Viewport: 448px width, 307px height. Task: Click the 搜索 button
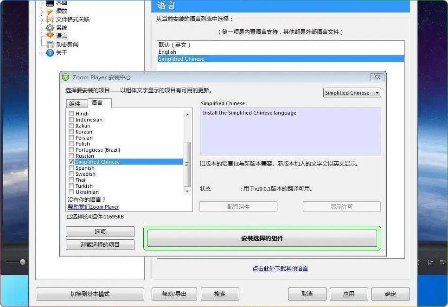coord(220,294)
